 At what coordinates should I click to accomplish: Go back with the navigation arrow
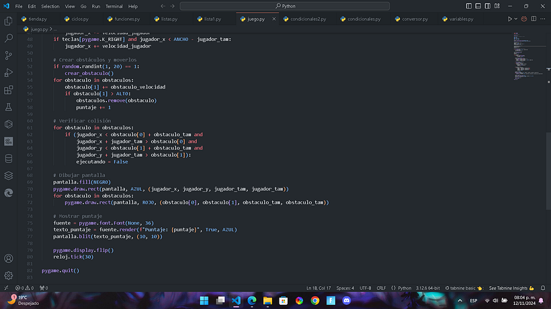click(163, 6)
